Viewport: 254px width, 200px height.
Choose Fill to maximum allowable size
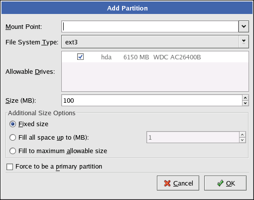12,151
